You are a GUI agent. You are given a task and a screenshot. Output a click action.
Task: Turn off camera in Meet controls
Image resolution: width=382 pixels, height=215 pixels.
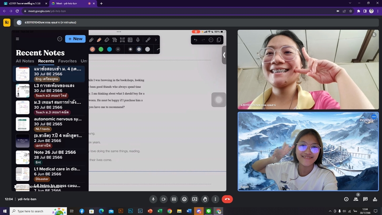tap(164, 199)
